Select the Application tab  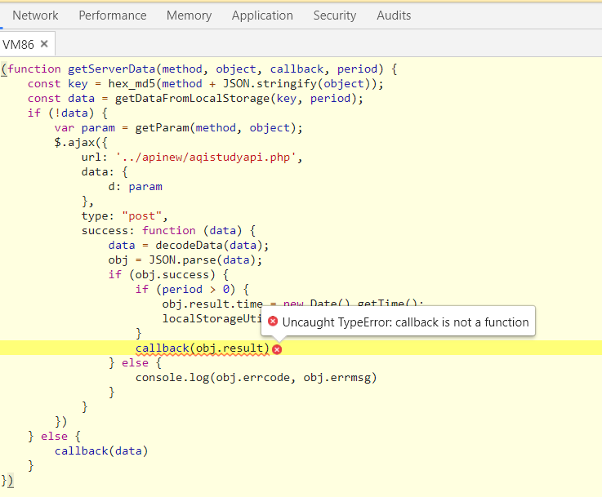(262, 16)
